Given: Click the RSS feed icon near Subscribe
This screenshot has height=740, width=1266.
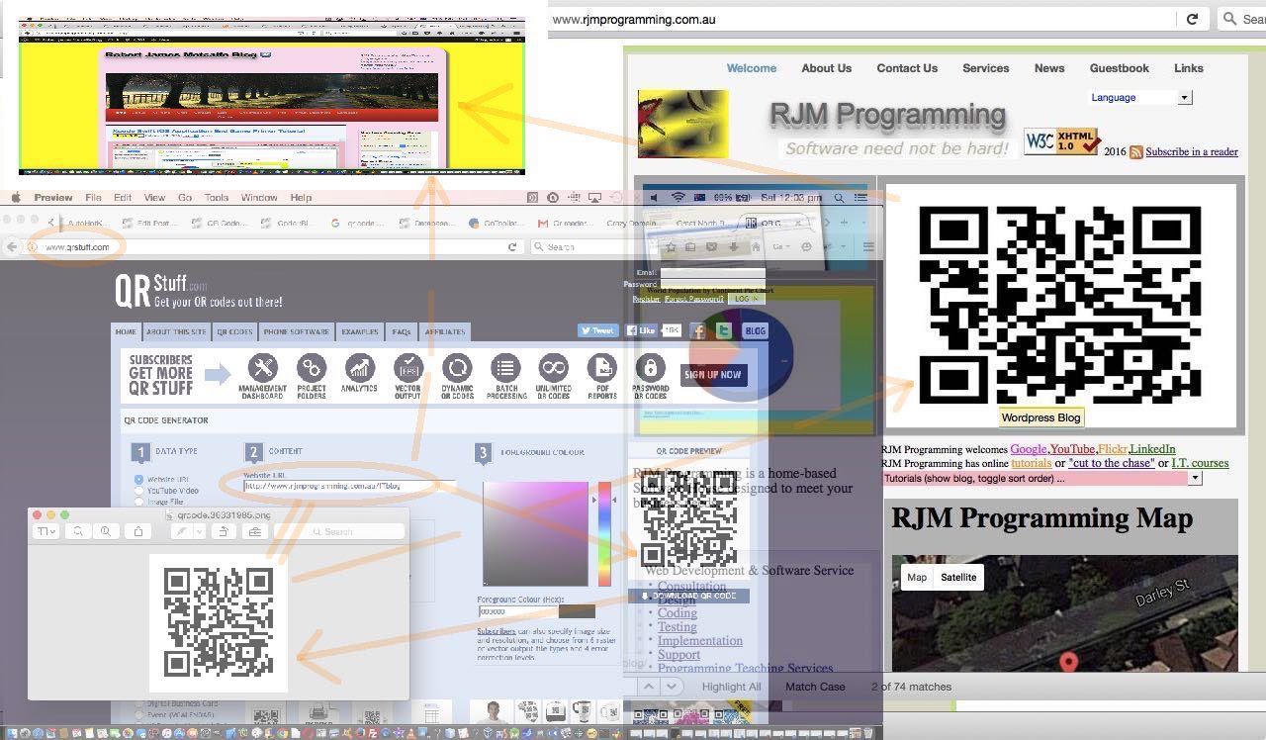Looking at the screenshot, I should 1136,152.
